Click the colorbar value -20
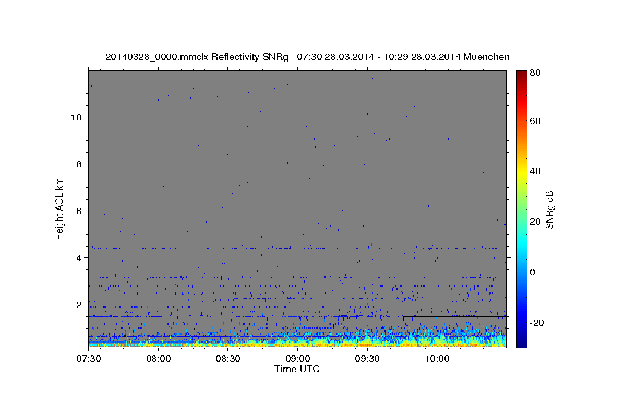626x417 pixels. [x=538, y=323]
